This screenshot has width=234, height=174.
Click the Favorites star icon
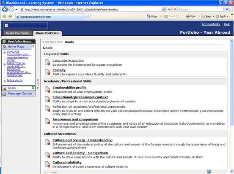tap(4, 16)
